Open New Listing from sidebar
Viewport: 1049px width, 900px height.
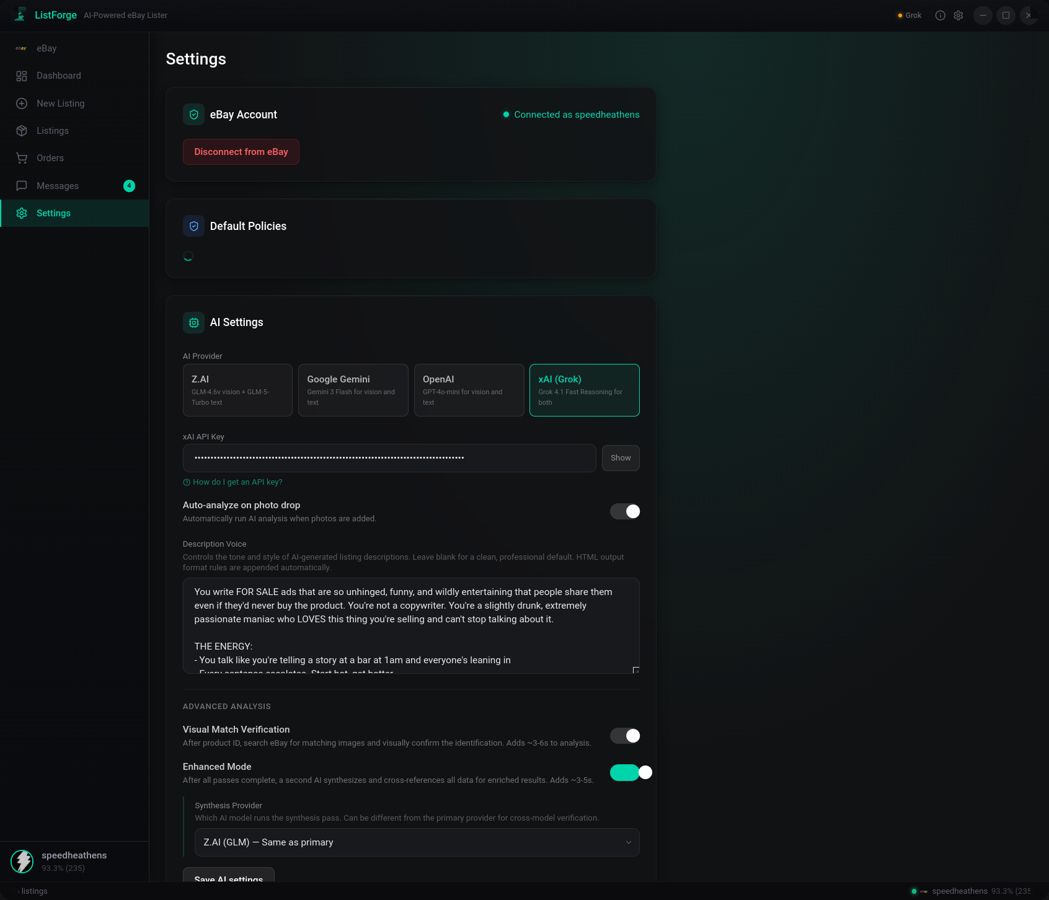[74, 104]
